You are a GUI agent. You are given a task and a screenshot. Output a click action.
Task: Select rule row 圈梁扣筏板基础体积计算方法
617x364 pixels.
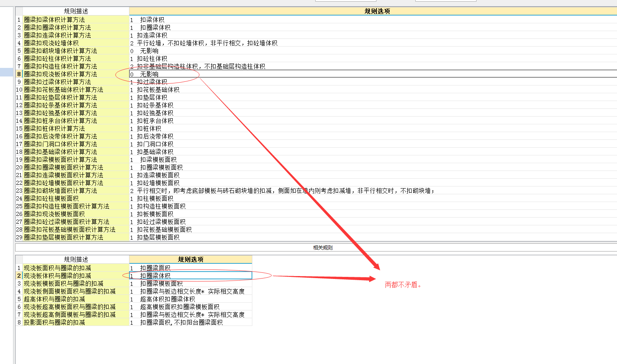pyautogui.click(x=76, y=90)
